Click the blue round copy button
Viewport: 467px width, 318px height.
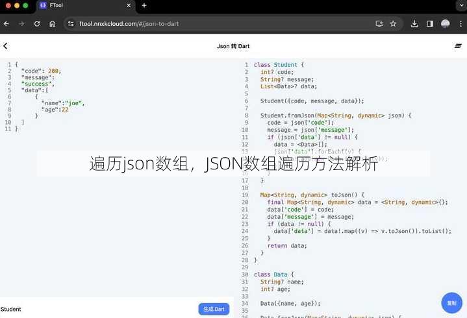coord(452,303)
